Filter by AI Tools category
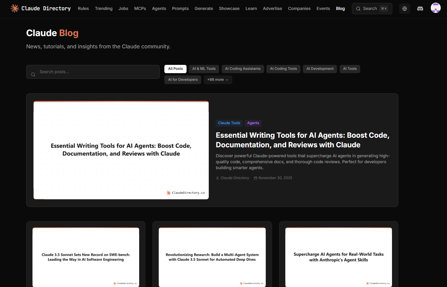447x287 pixels. click(350, 69)
